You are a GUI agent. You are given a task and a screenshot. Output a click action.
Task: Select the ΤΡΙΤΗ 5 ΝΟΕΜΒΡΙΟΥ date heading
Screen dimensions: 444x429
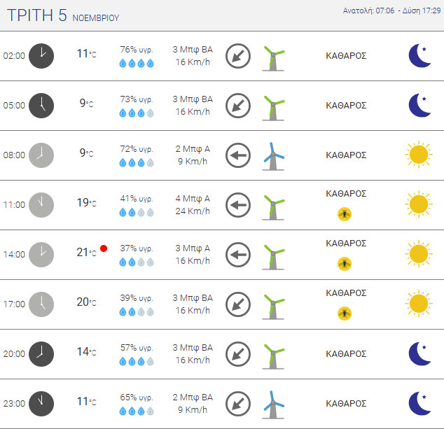click(63, 15)
